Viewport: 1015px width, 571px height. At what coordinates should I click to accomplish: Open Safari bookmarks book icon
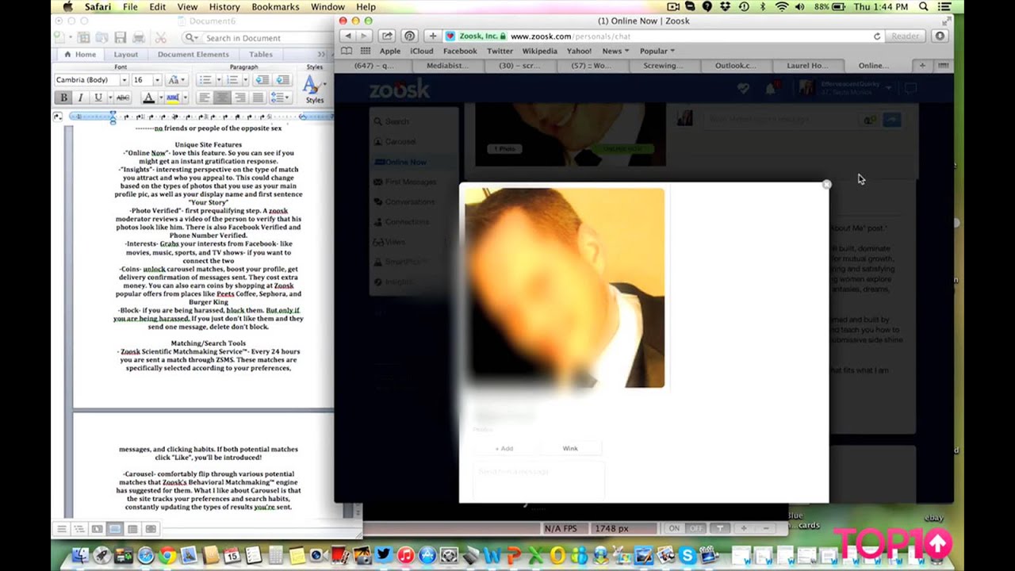pos(347,51)
